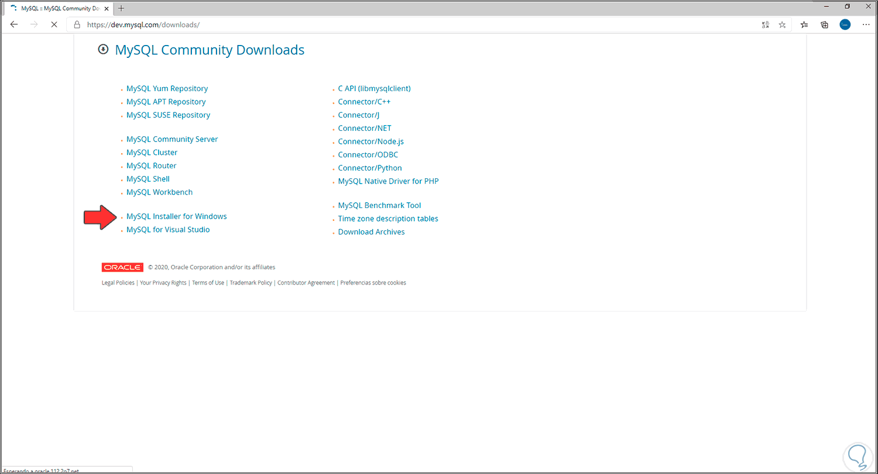Add this page to favorites

click(782, 25)
